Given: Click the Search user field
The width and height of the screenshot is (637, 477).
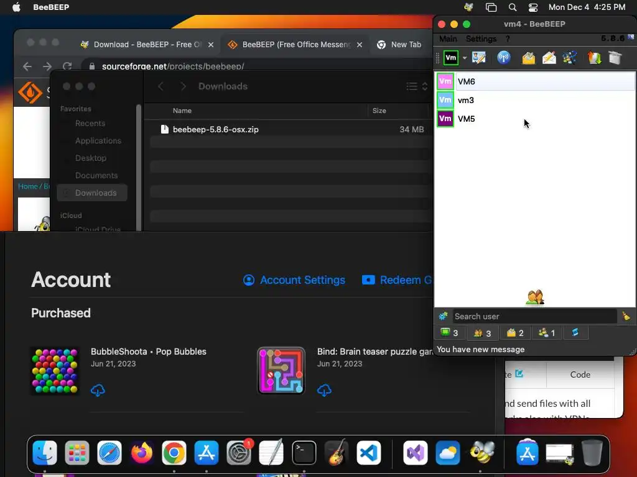Looking at the screenshot, I should [534, 316].
